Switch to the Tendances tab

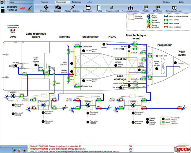coord(76,2)
